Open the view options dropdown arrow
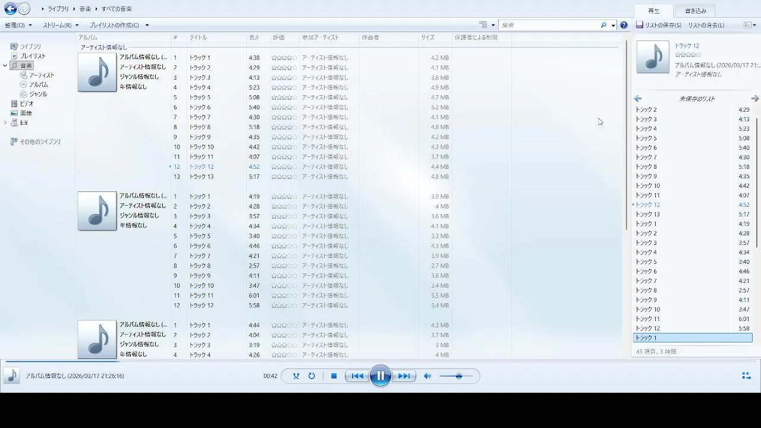761x428 pixels. 493,26
